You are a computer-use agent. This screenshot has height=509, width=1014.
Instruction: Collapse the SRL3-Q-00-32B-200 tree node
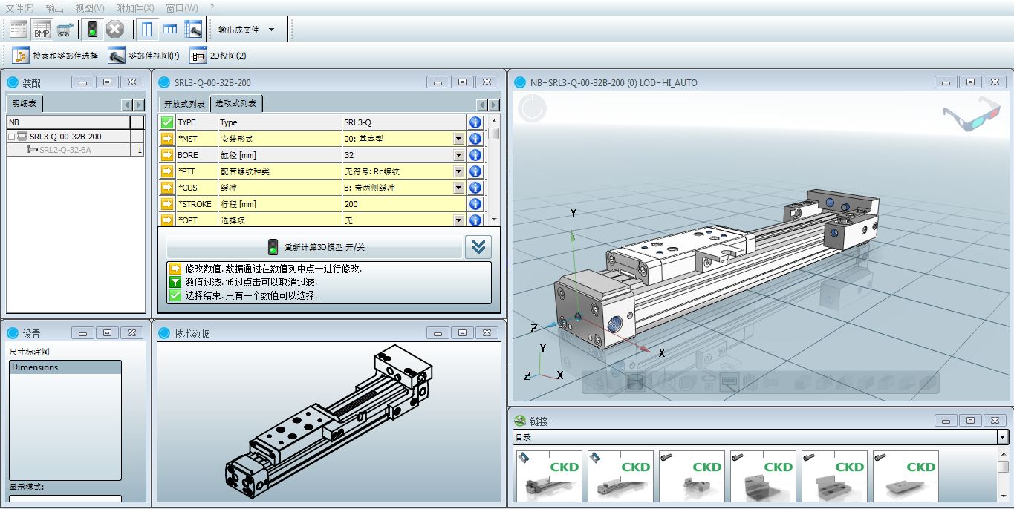12,137
